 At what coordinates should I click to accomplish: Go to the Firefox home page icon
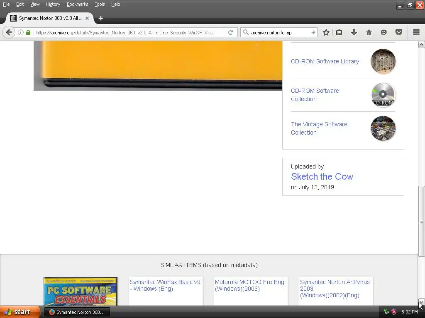369,32
